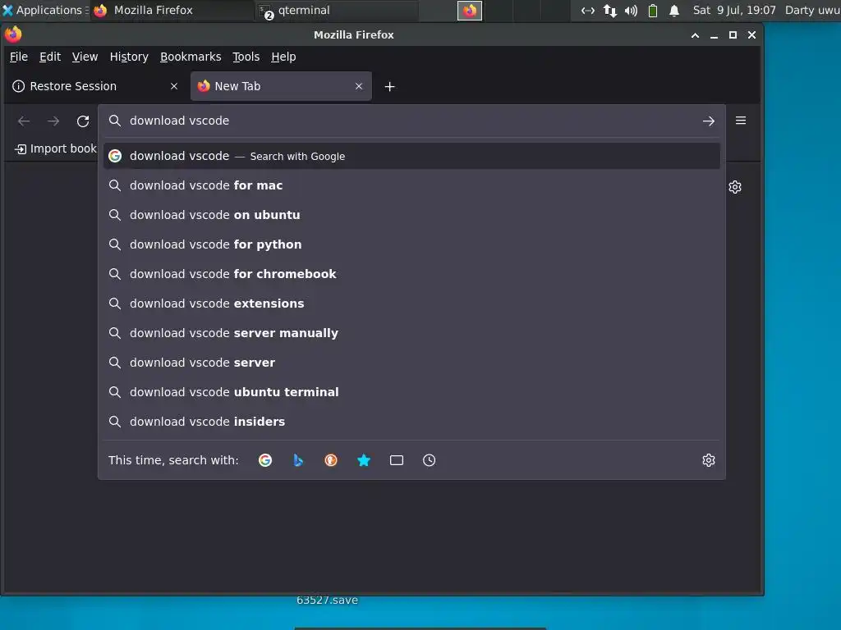This screenshot has height=630, width=841.
Task: Select suggestion 'download vscode extensions'
Action: (x=411, y=304)
